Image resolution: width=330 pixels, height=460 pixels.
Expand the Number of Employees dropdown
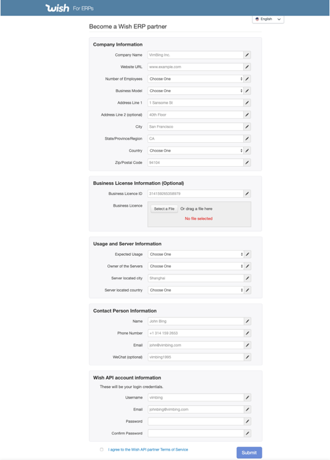point(196,79)
